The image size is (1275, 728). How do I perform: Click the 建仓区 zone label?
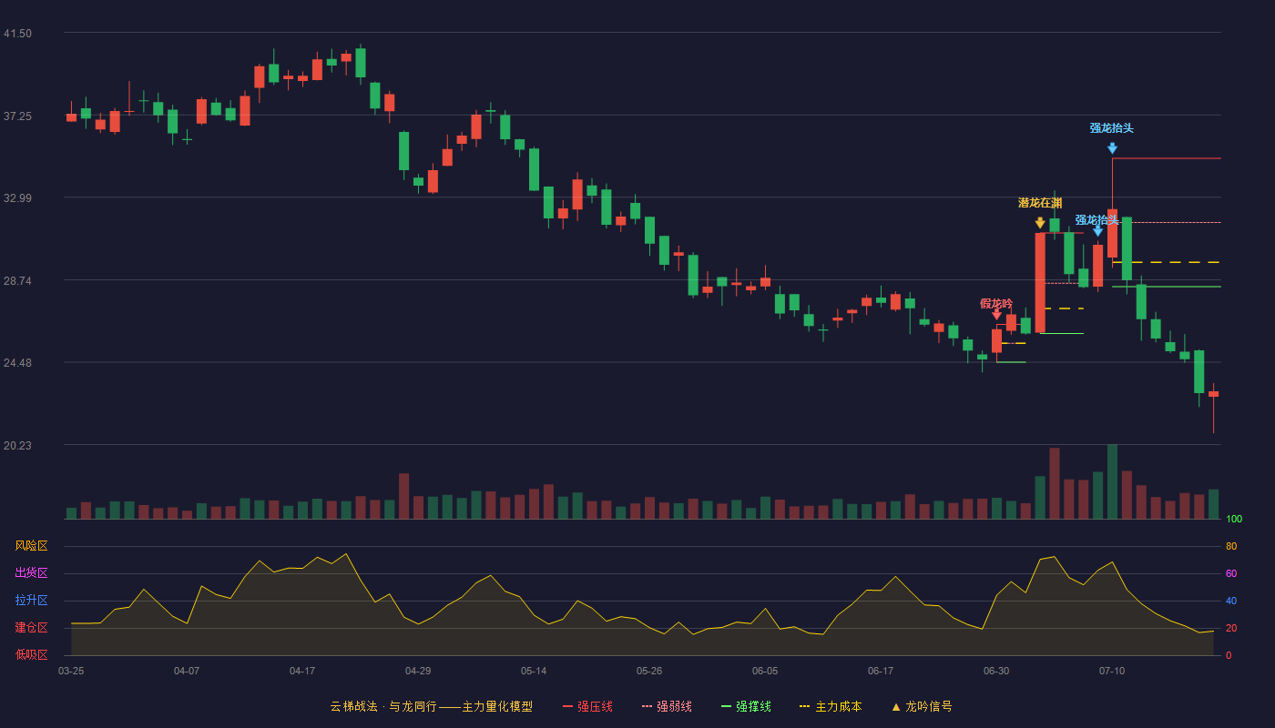click(31, 628)
